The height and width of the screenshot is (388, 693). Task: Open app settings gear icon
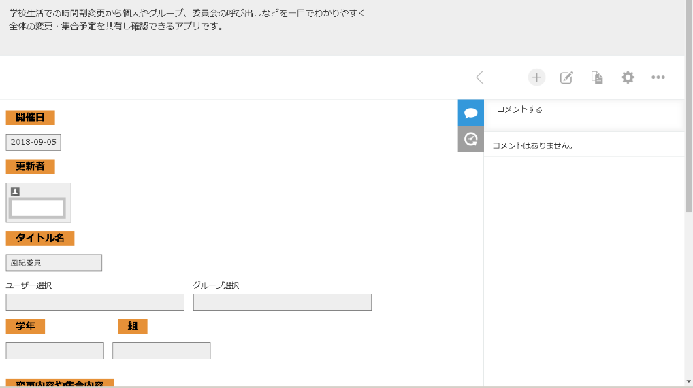(x=628, y=77)
